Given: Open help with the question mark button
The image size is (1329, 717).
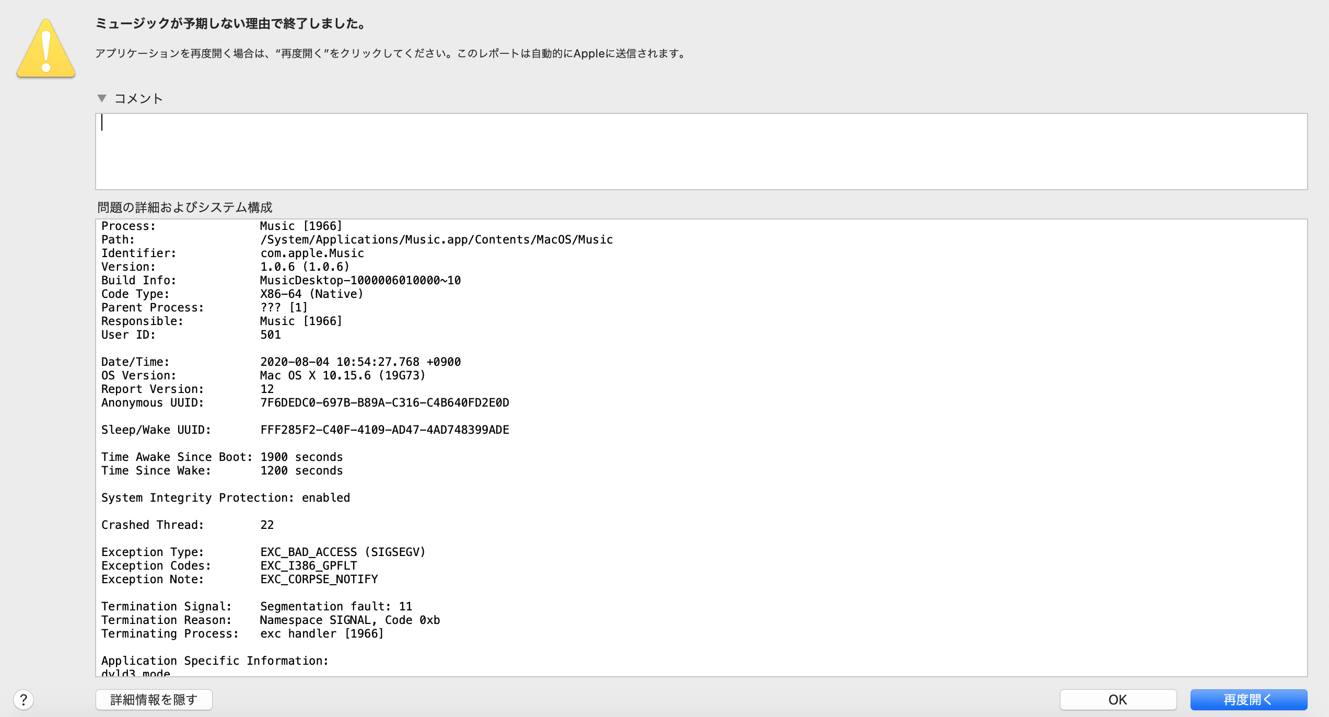Looking at the screenshot, I should pyautogui.click(x=24, y=699).
